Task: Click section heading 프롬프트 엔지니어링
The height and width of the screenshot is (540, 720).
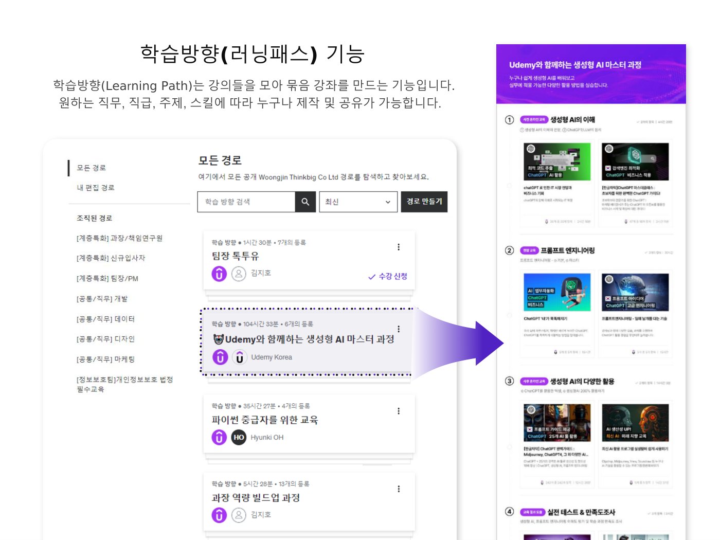Action: (x=568, y=250)
